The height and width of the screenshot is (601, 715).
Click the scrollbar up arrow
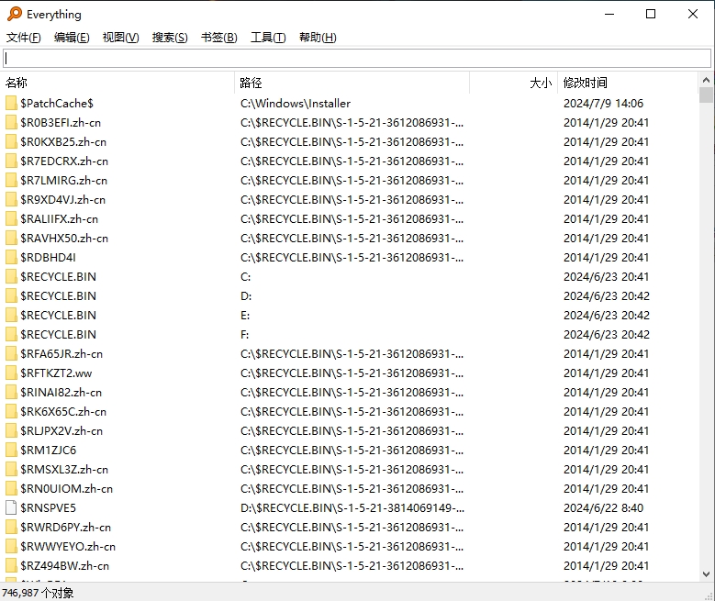[706, 80]
